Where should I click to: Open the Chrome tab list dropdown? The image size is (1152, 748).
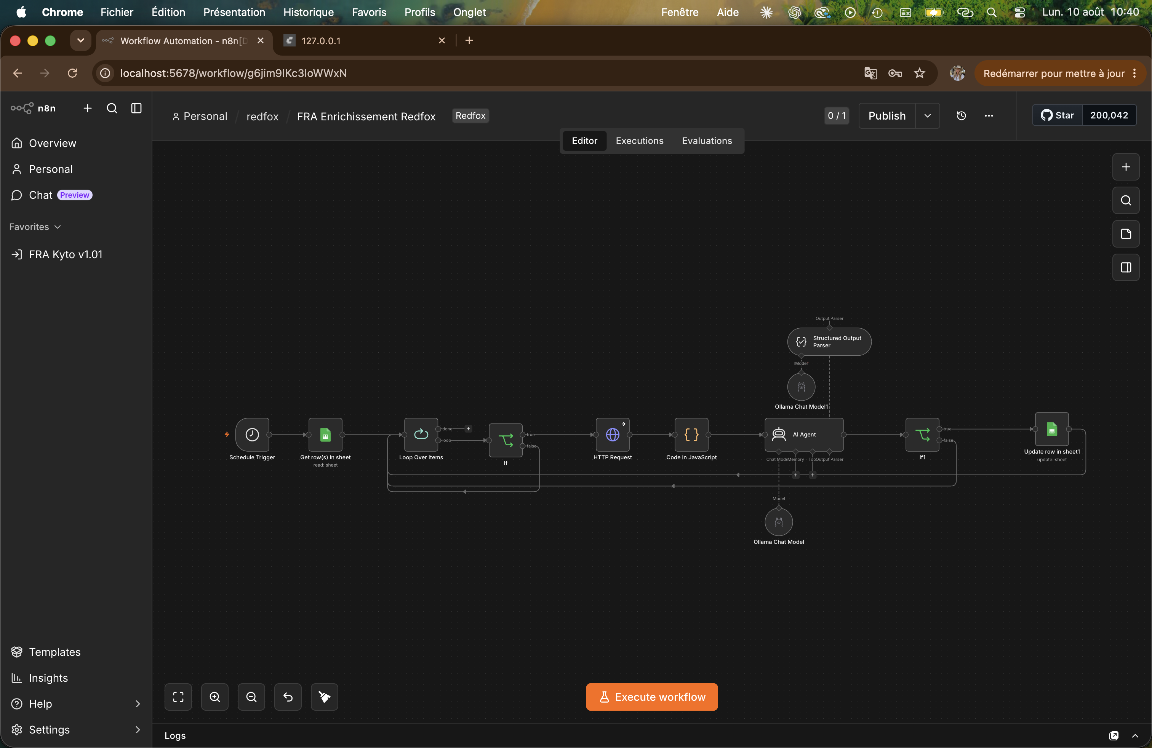[x=81, y=40]
